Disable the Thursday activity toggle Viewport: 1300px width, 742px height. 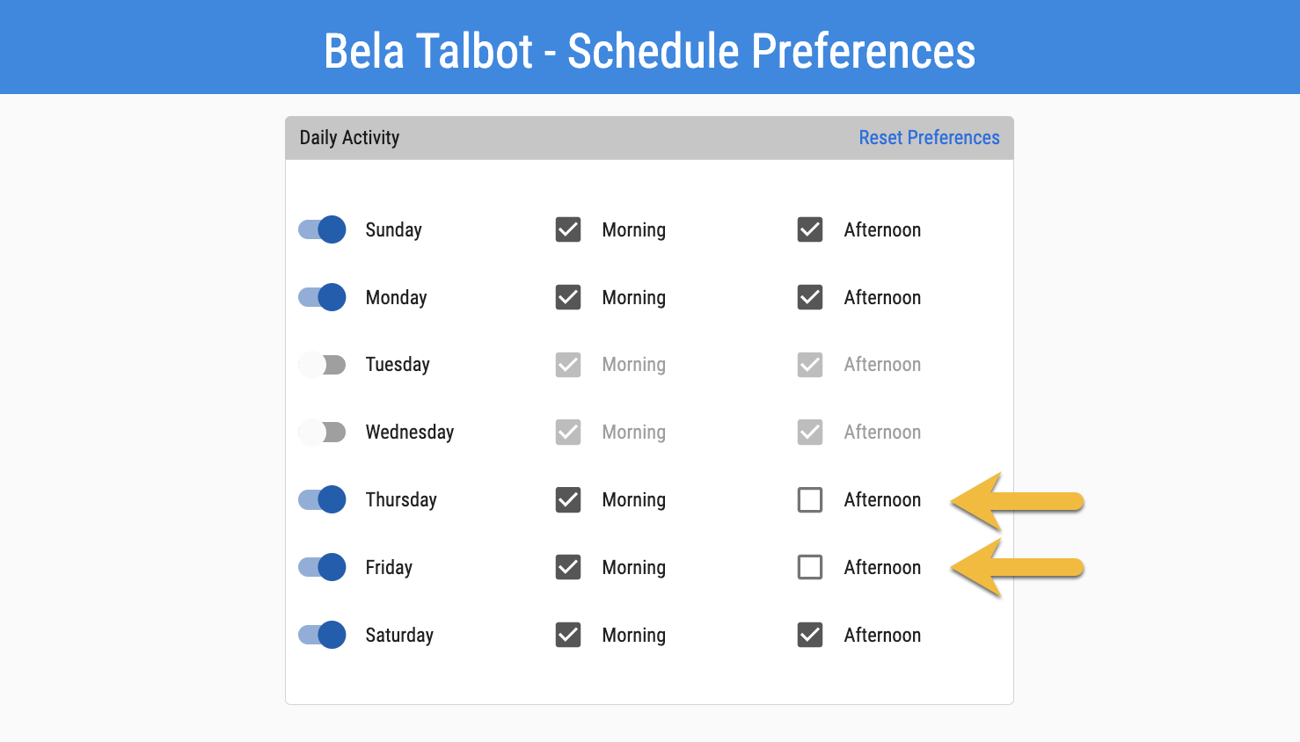tap(322, 499)
